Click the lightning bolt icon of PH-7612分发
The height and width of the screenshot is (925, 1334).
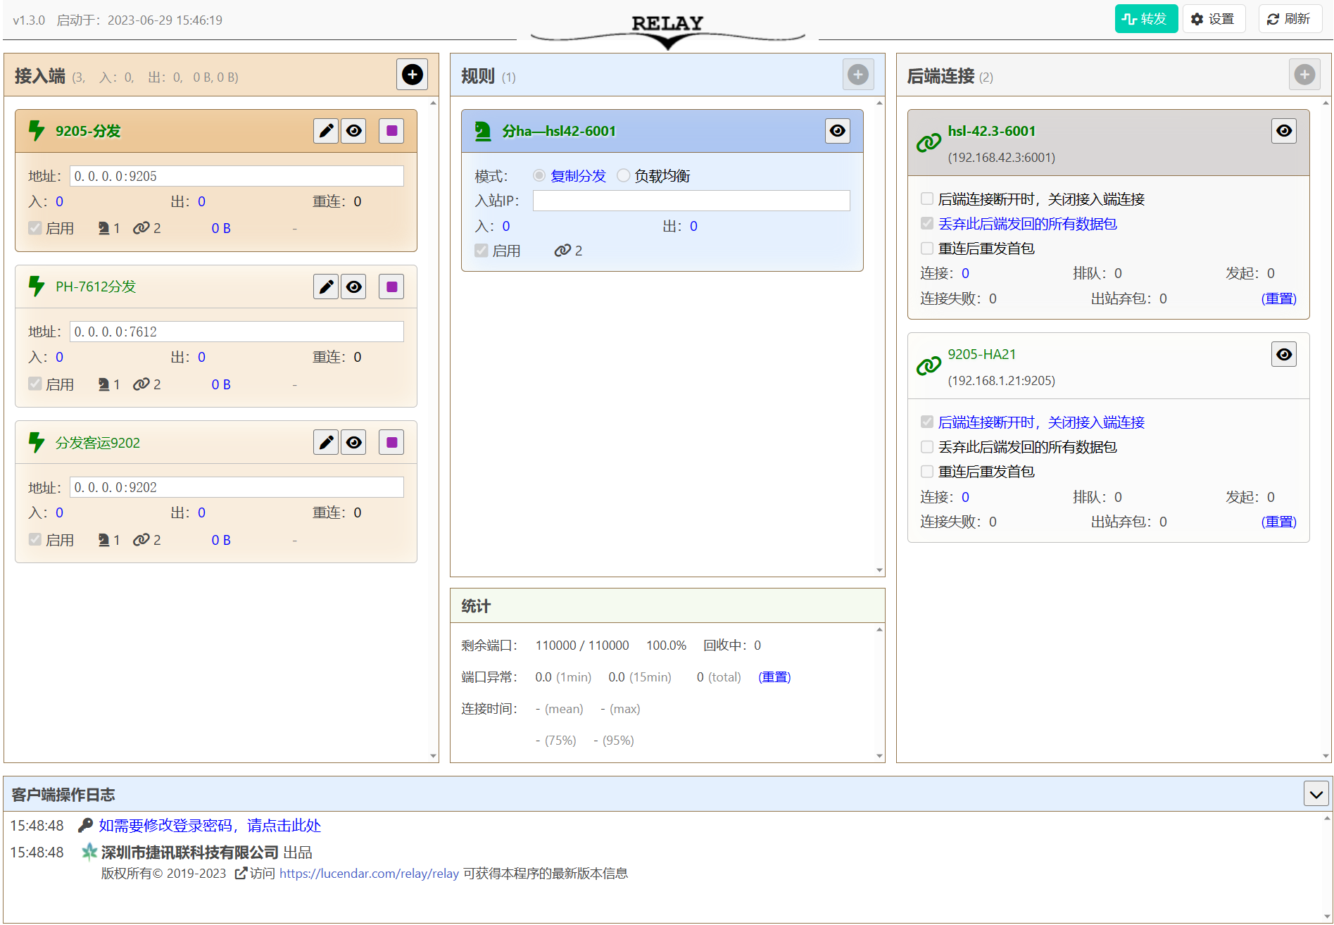pos(37,287)
